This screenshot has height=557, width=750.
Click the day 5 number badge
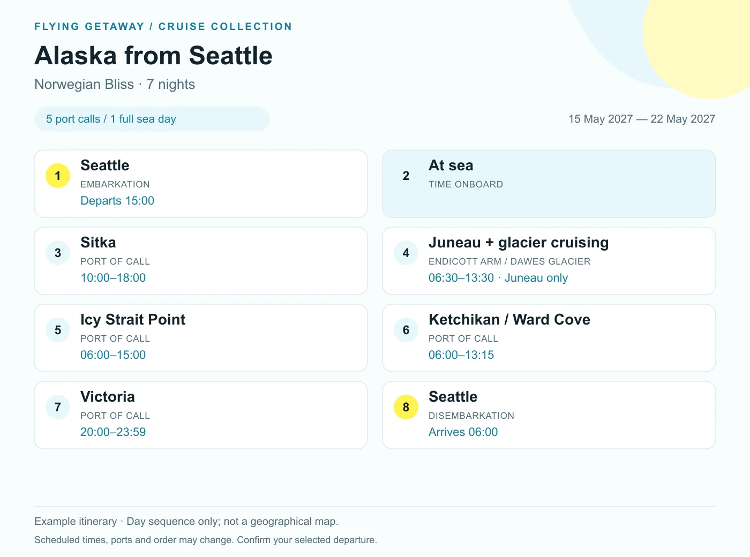58,330
